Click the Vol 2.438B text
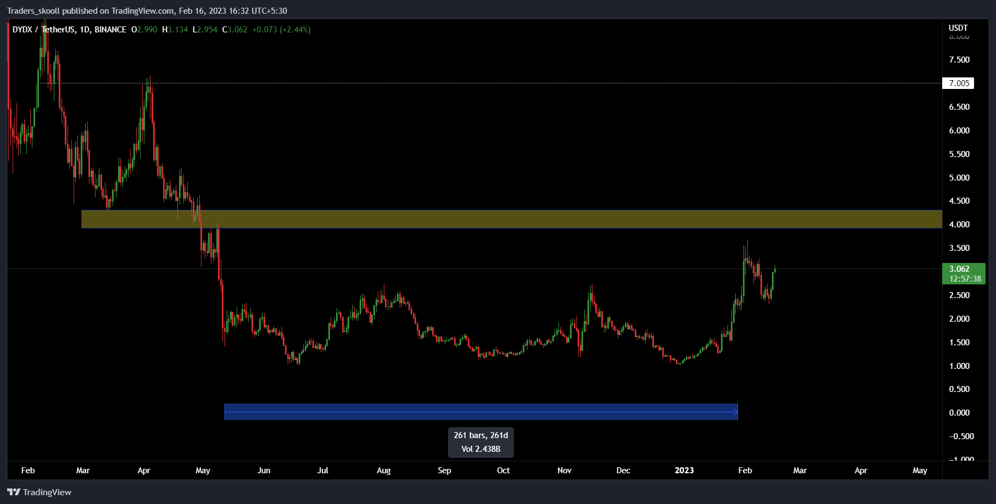Image resolution: width=996 pixels, height=504 pixels. 481,449
